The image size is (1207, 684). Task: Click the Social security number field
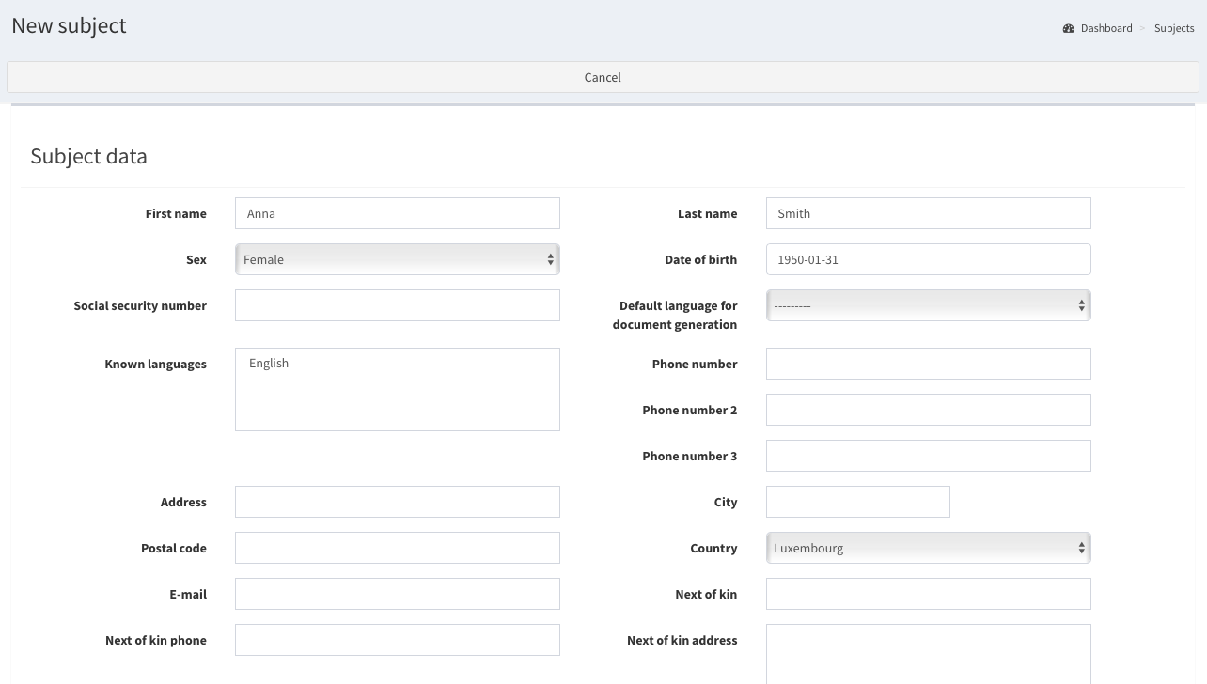[397, 305]
